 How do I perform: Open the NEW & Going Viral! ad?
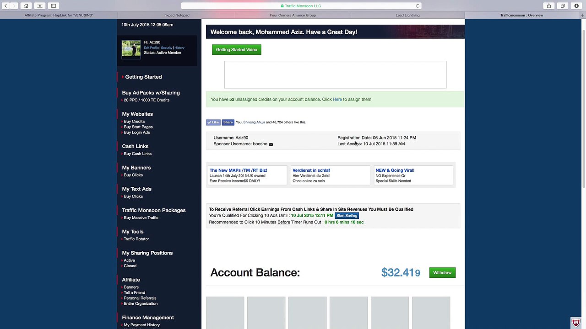[395, 170]
